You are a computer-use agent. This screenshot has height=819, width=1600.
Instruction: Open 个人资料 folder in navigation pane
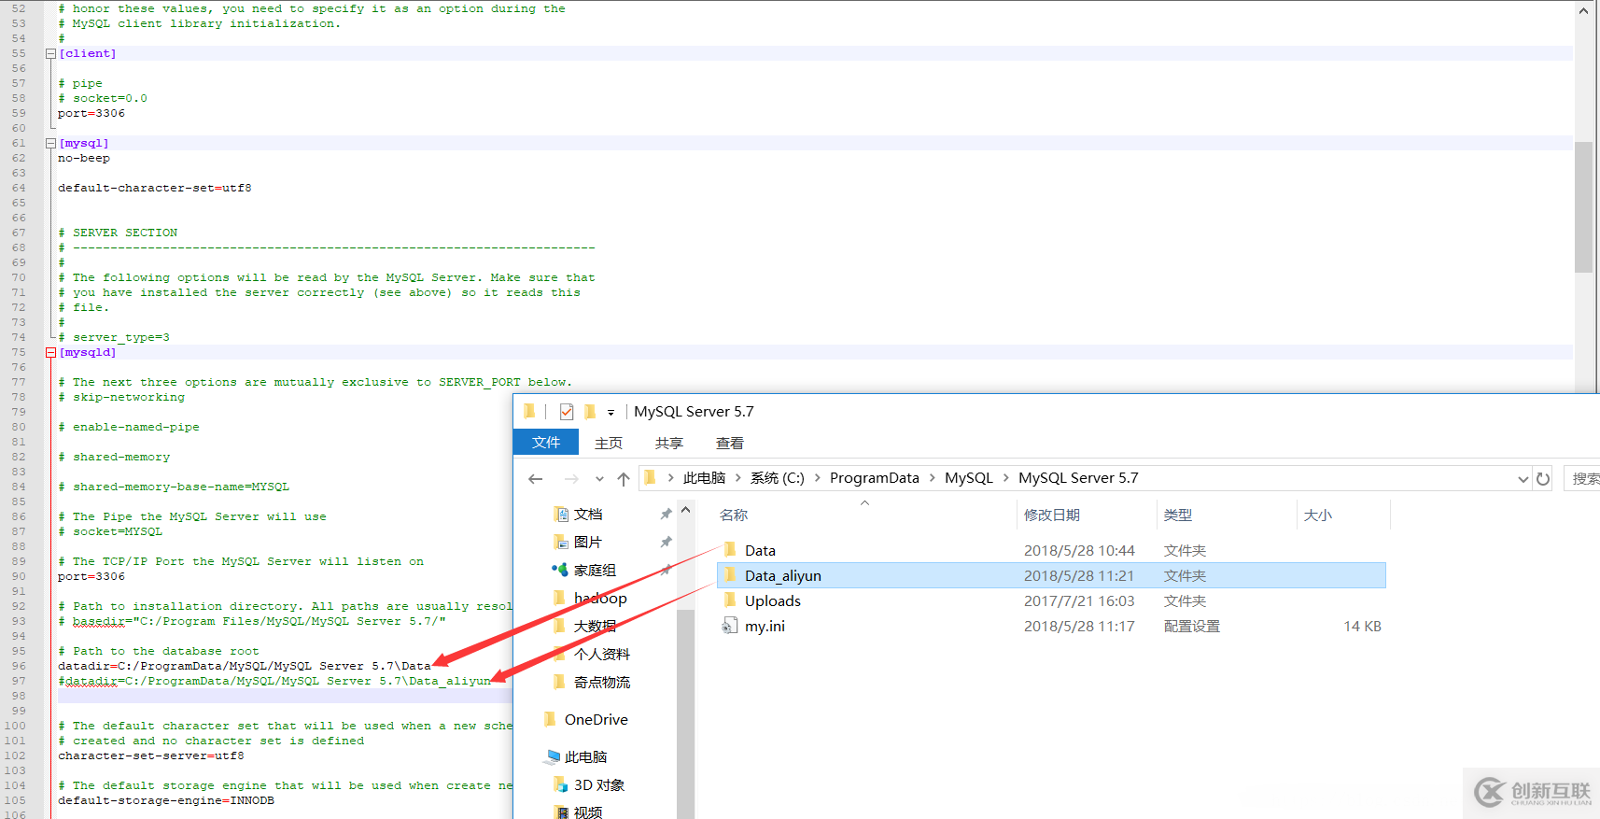(602, 655)
